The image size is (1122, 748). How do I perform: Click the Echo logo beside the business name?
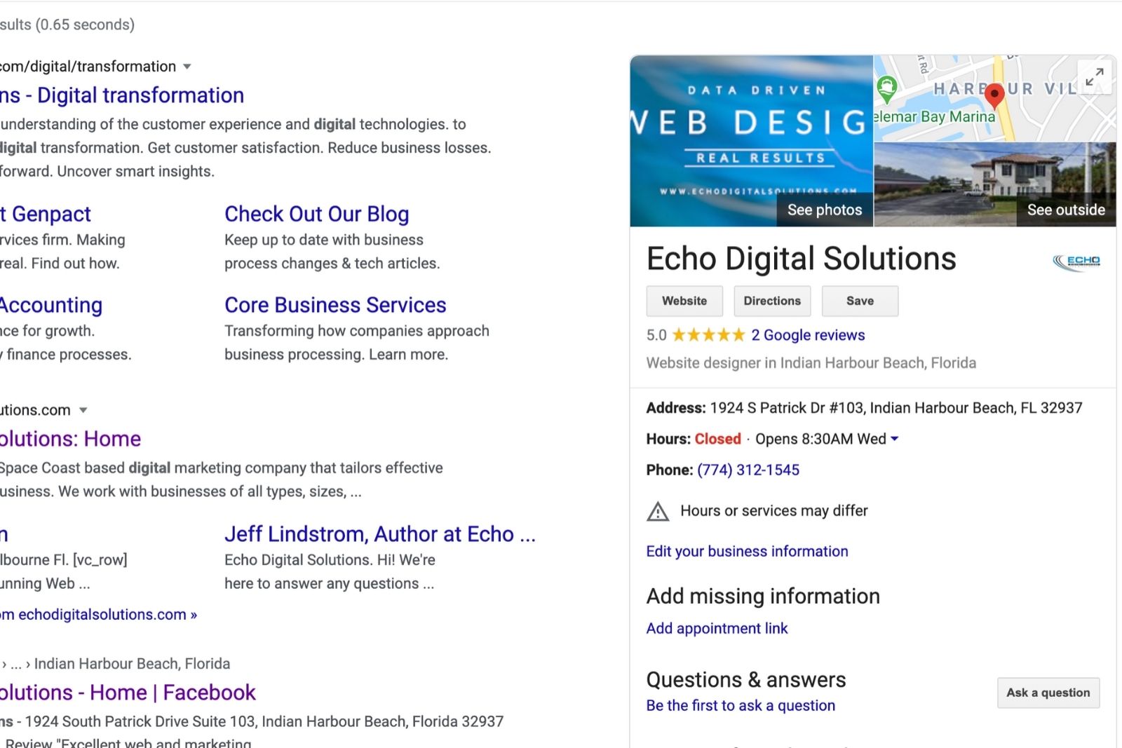(1076, 262)
